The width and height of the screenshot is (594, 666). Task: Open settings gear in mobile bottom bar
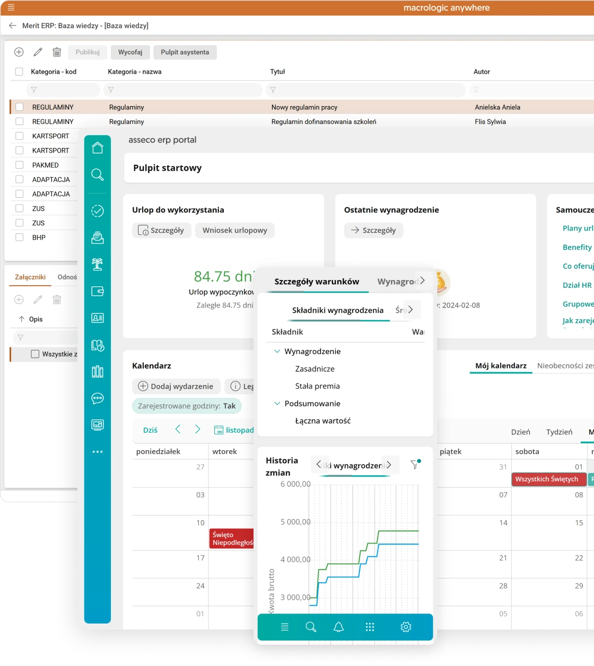406,627
